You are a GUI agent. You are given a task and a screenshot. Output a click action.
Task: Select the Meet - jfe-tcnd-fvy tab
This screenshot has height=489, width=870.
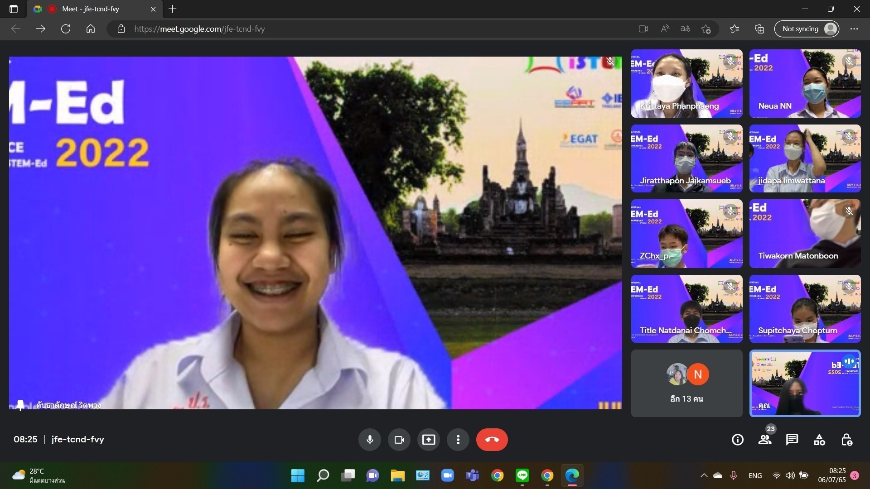pyautogui.click(x=95, y=9)
